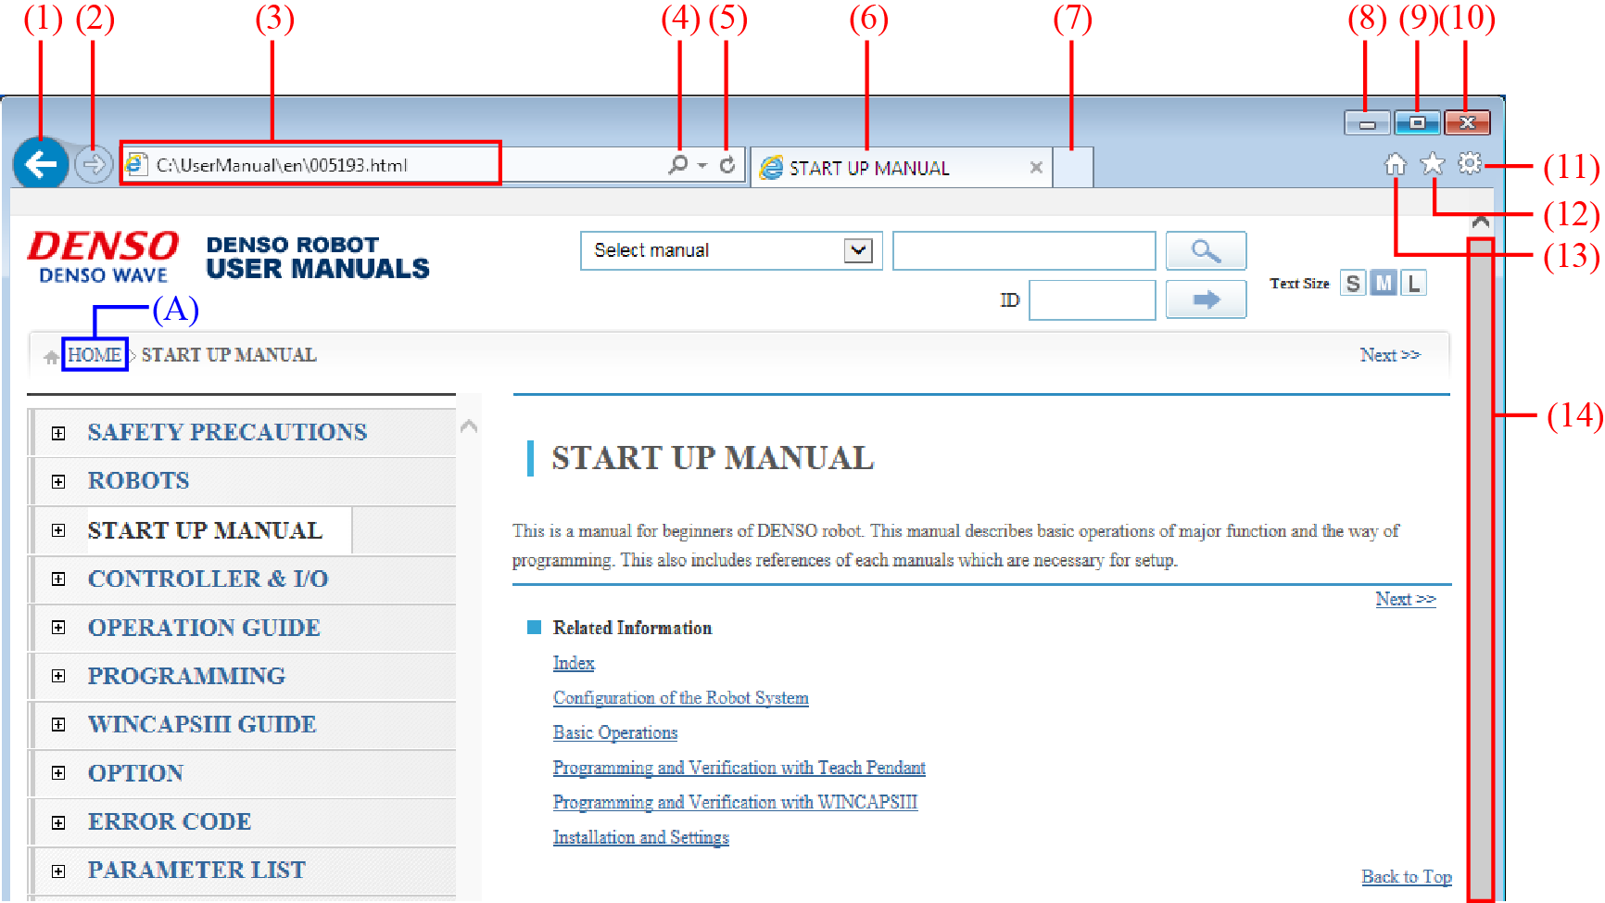Set text size to Large
This screenshot has width=1605, height=903.
point(1413,284)
